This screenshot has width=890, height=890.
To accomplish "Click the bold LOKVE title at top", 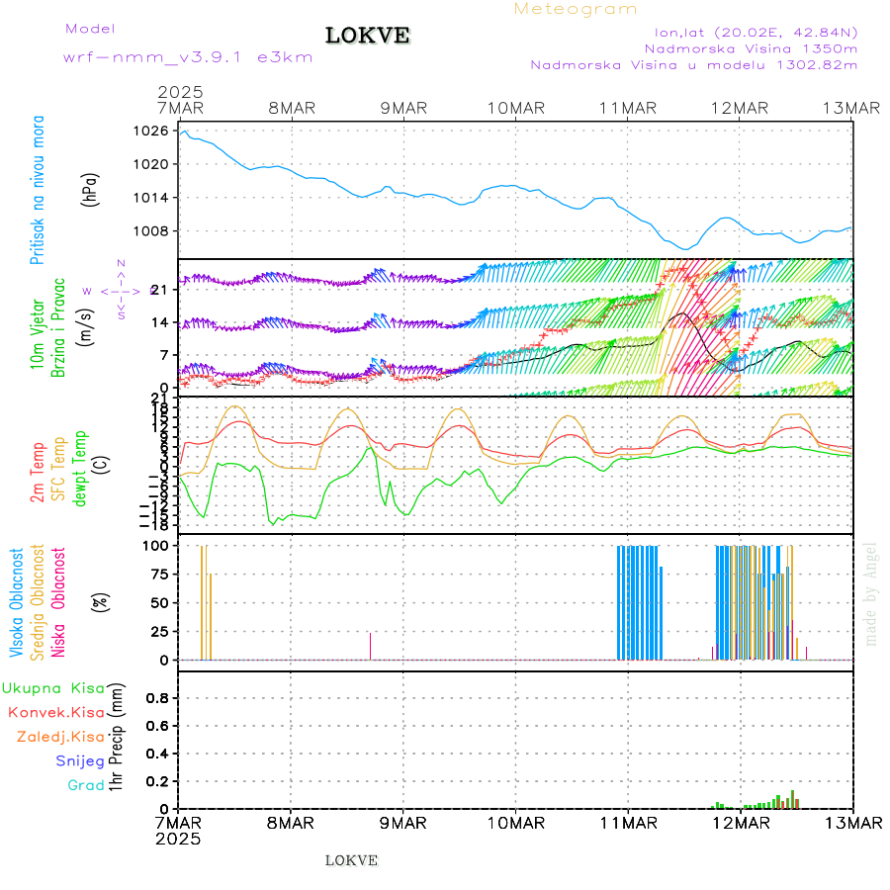I will coord(368,37).
